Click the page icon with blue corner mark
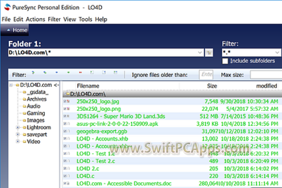 click(104, 72)
